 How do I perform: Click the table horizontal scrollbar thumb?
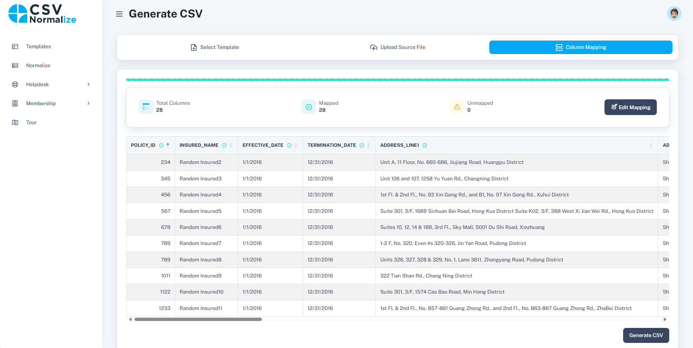[198, 319]
